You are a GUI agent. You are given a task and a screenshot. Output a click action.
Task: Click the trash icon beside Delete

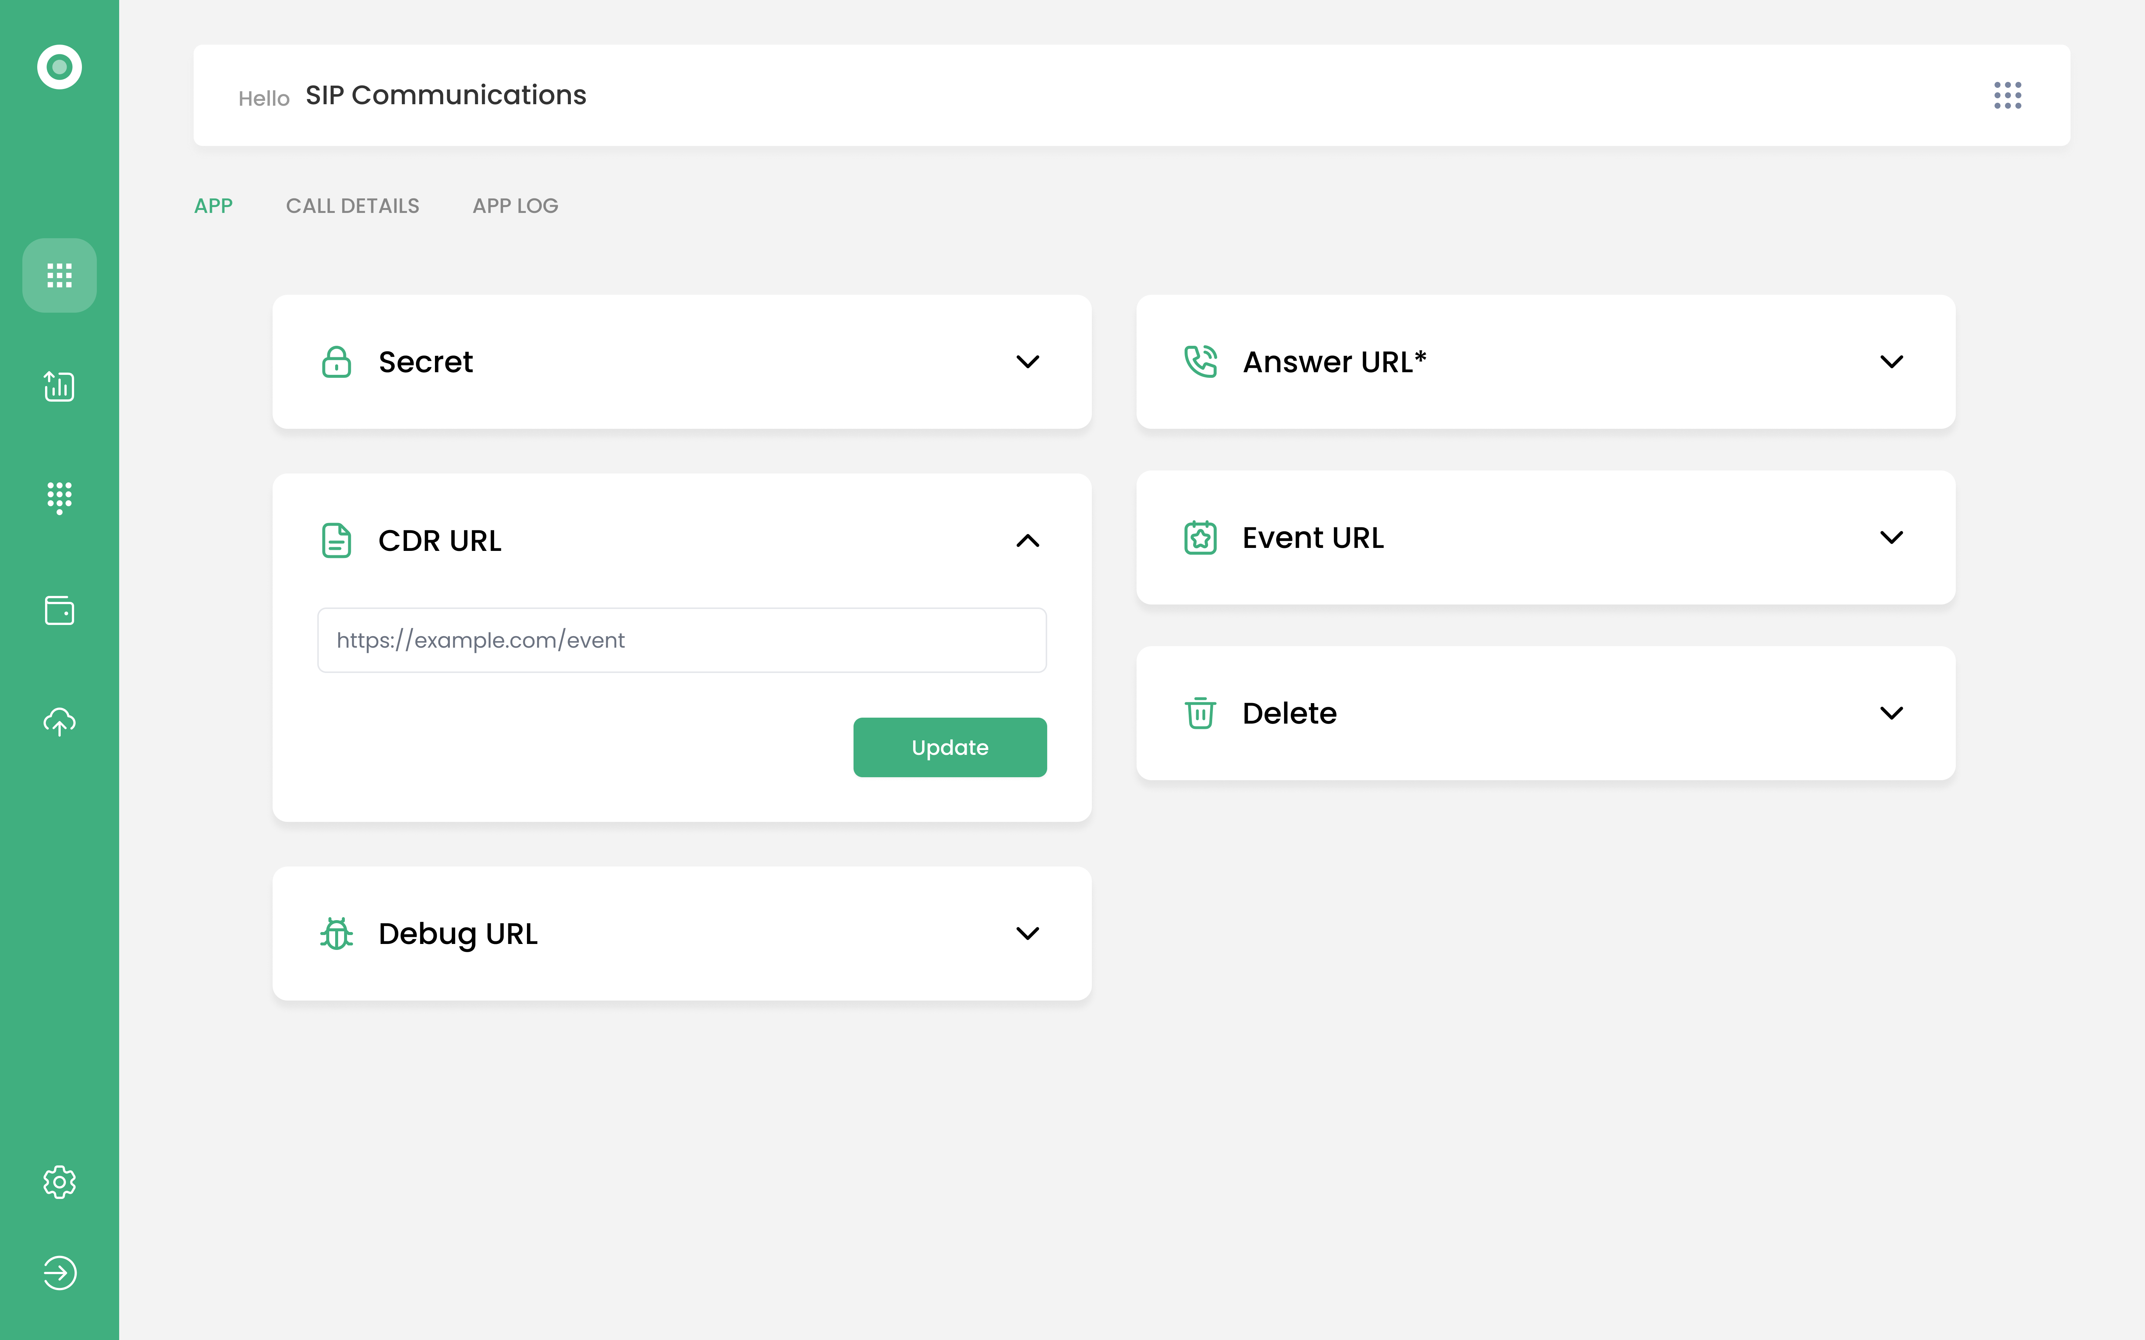pos(1201,714)
